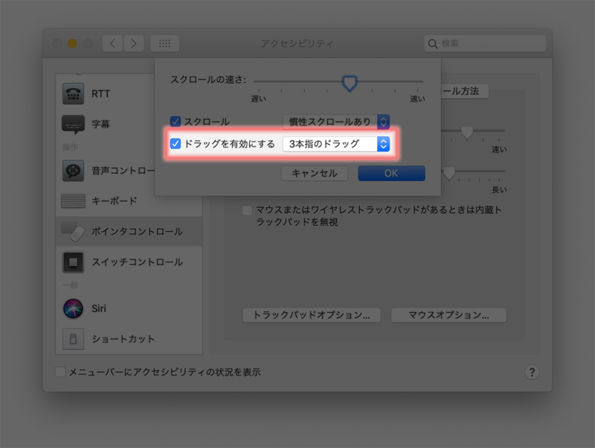Viewport: 595px width, 448px height.
Task: Select 字幕 label in sidebar
Action: [x=100, y=124]
